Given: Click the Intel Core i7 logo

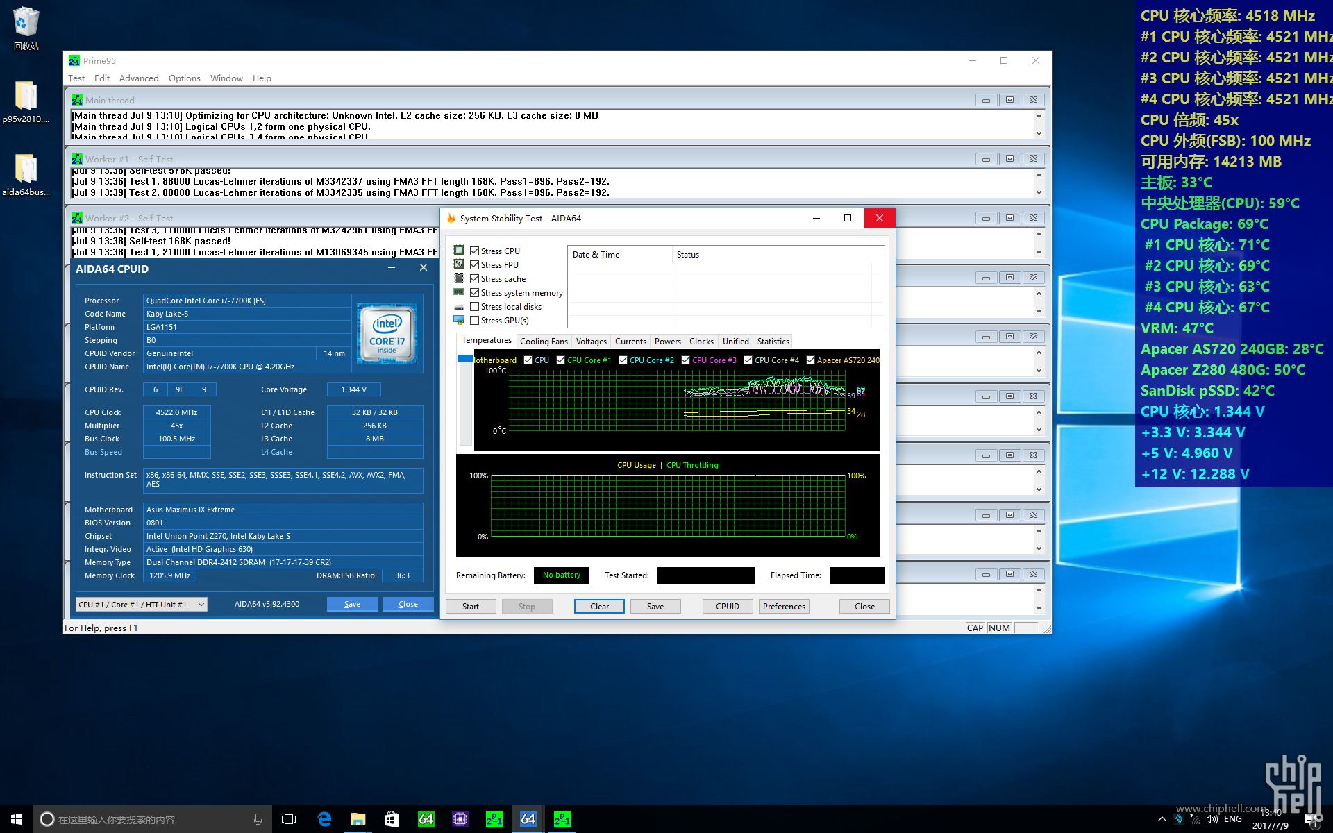Looking at the screenshot, I should pos(387,333).
